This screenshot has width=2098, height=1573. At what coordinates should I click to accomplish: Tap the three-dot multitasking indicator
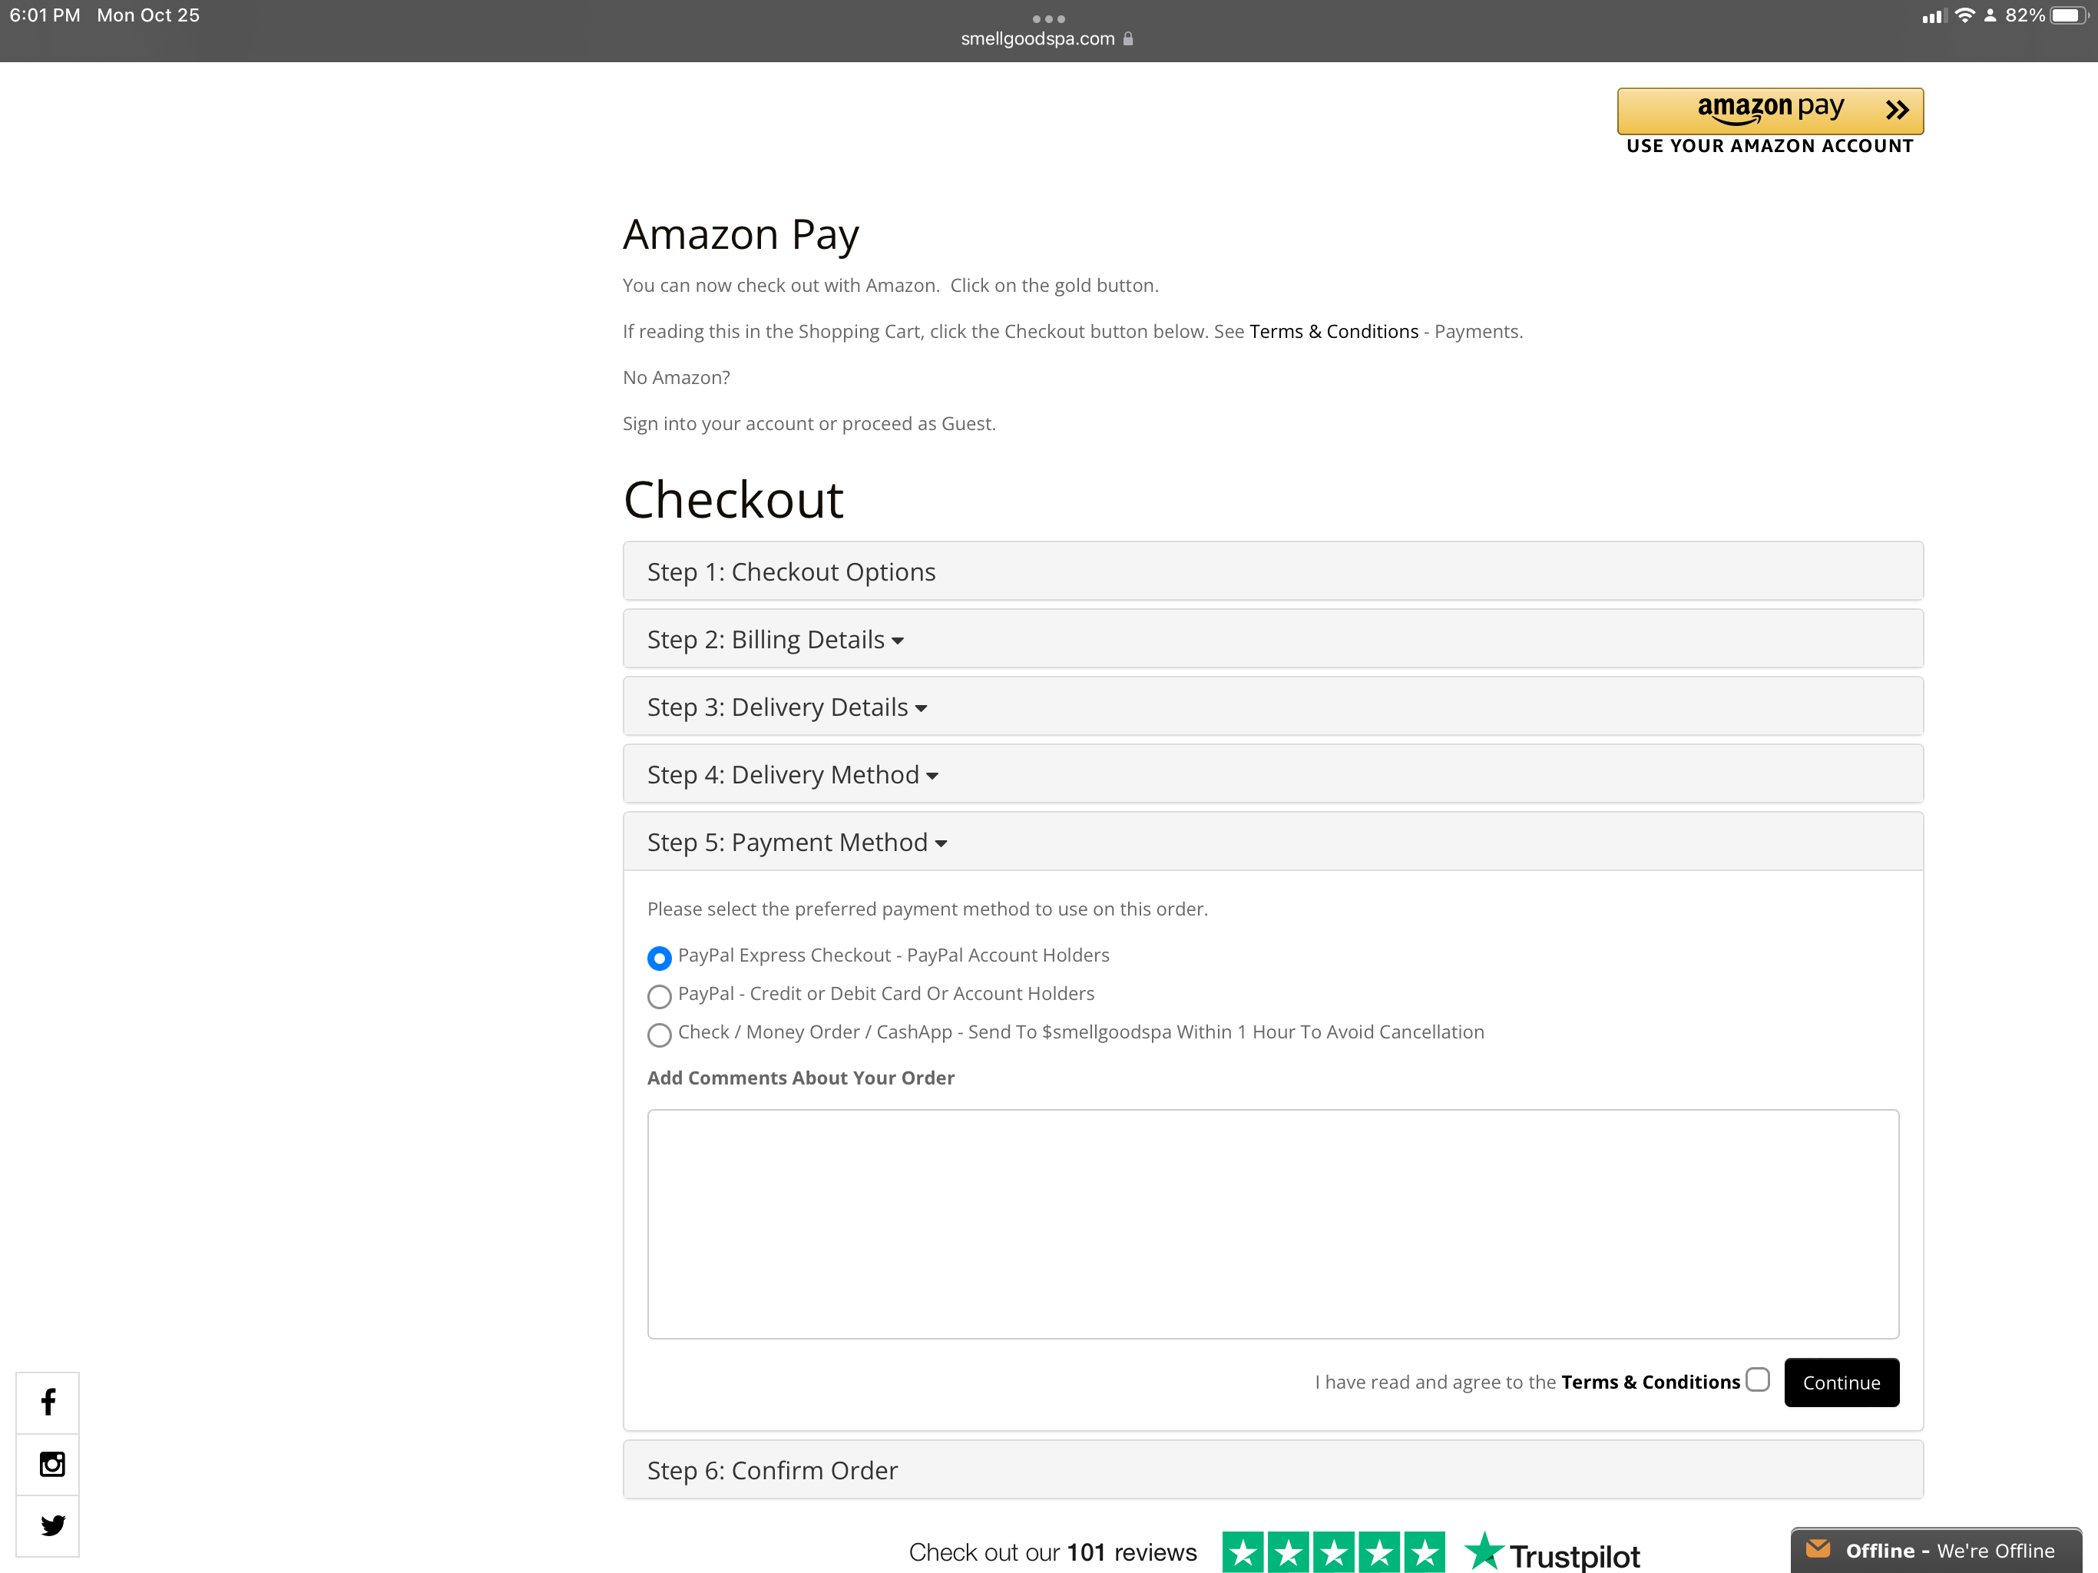(1048, 18)
